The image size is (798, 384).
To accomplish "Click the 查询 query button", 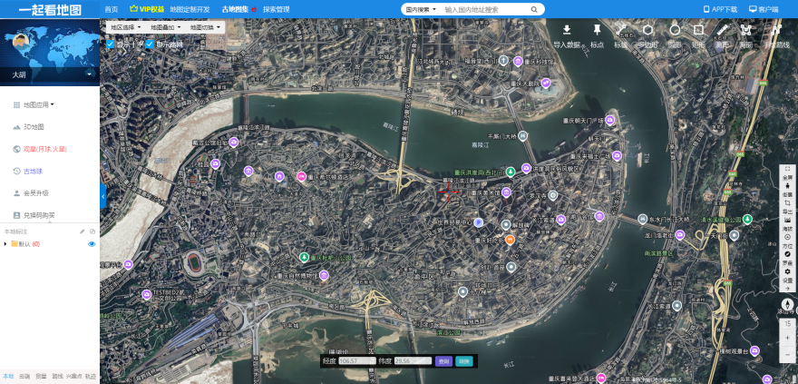I will point(443,361).
